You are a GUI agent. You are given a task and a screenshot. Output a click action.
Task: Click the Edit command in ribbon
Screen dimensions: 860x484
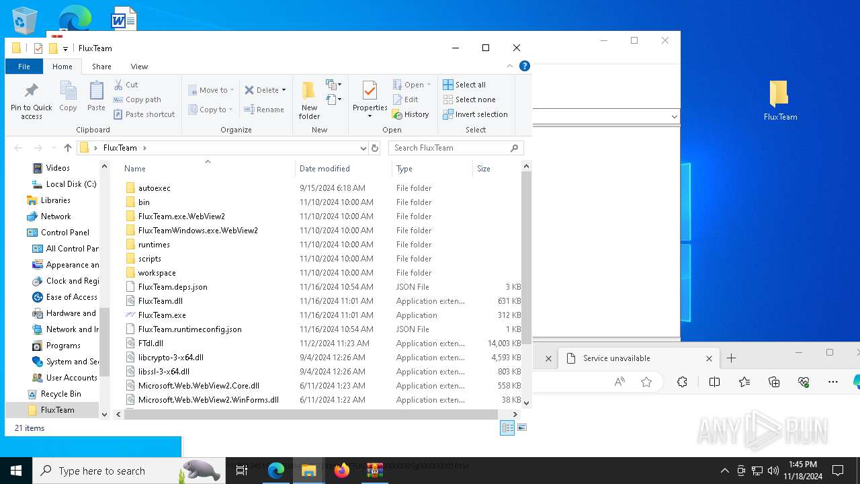[406, 99]
